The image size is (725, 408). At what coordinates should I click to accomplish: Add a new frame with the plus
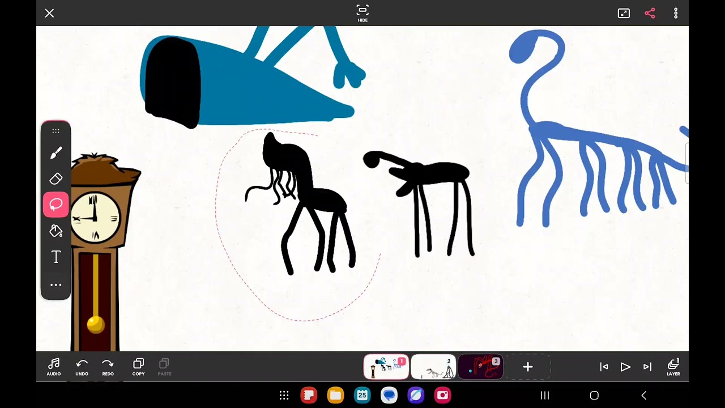(527, 367)
